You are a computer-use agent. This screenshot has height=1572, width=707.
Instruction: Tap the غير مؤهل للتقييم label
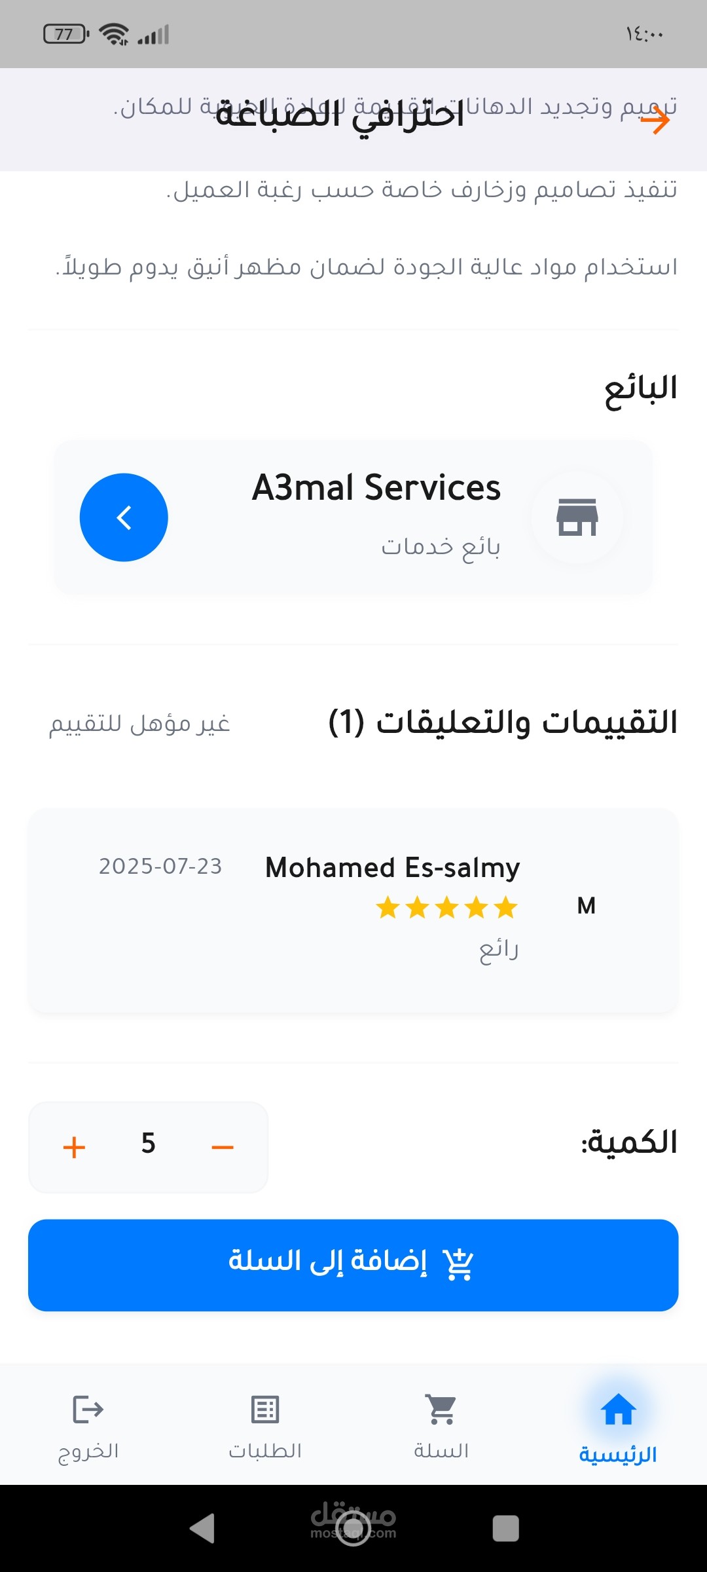[x=139, y=724]
